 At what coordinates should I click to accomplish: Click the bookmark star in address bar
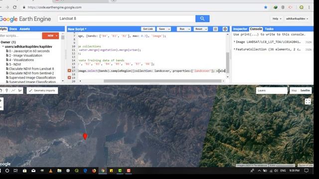(266, 7)
